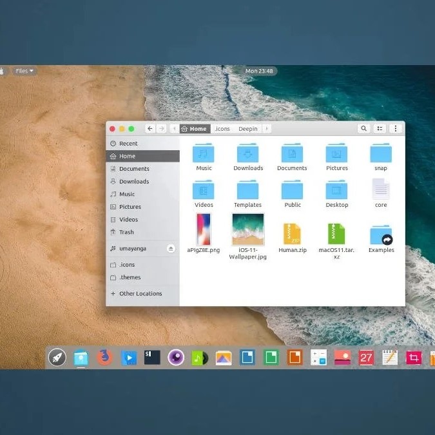Open the purple camera app in dock

click(176, 357)
